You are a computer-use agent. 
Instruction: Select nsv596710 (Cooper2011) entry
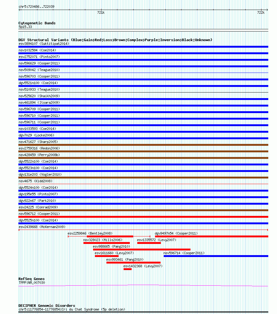point(39,116)
